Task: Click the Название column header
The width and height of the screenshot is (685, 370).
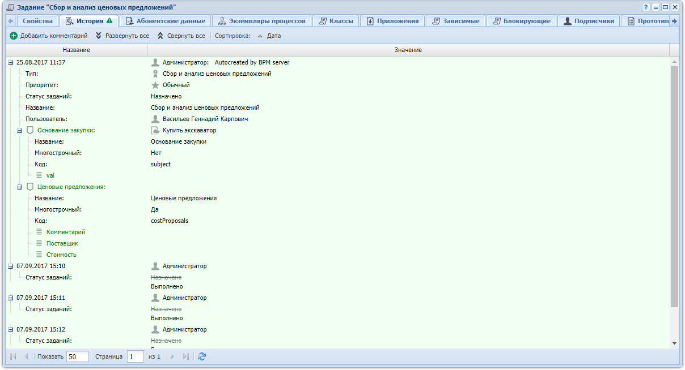Action: coord(77,50)
